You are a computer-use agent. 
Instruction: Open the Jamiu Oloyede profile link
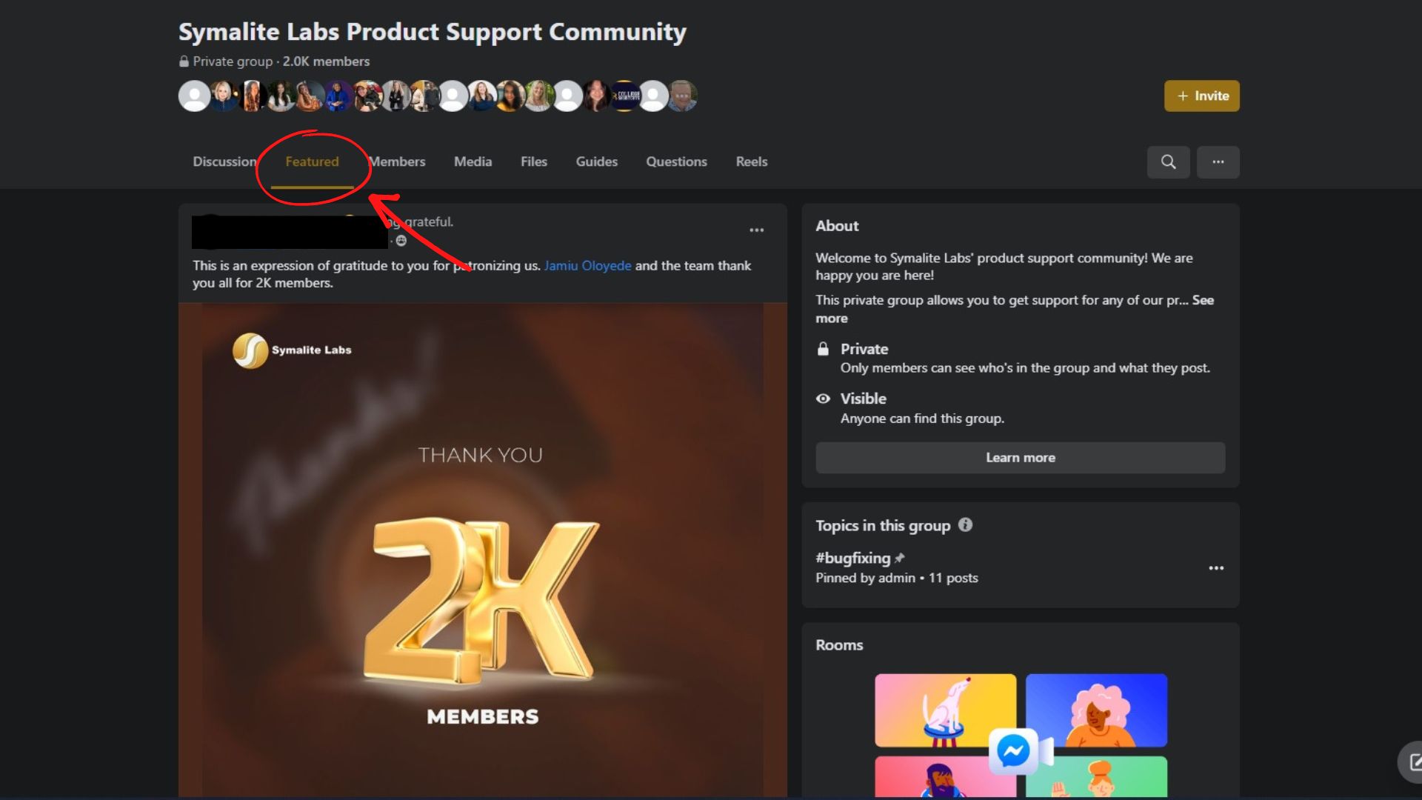pos(587,265)
